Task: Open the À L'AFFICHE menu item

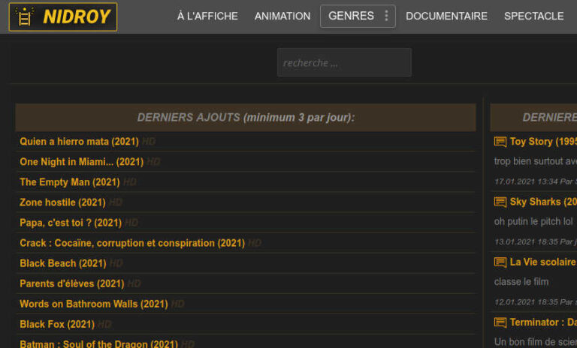Action: click(x=207, y=16)
